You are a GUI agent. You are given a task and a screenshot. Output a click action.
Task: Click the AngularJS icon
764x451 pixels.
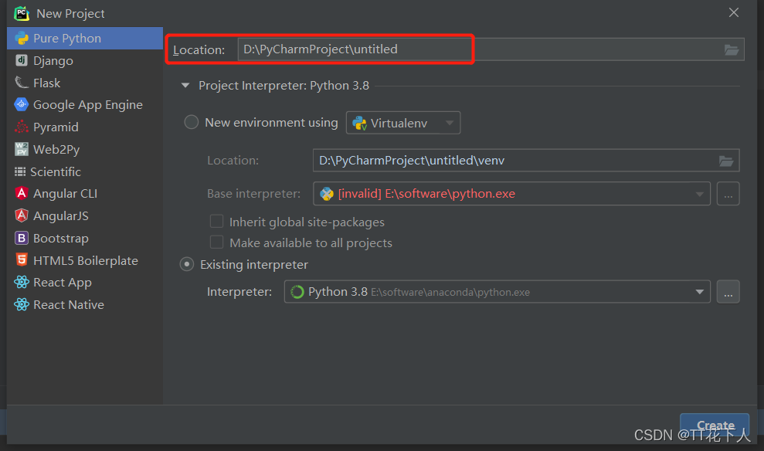click(22, 215)
